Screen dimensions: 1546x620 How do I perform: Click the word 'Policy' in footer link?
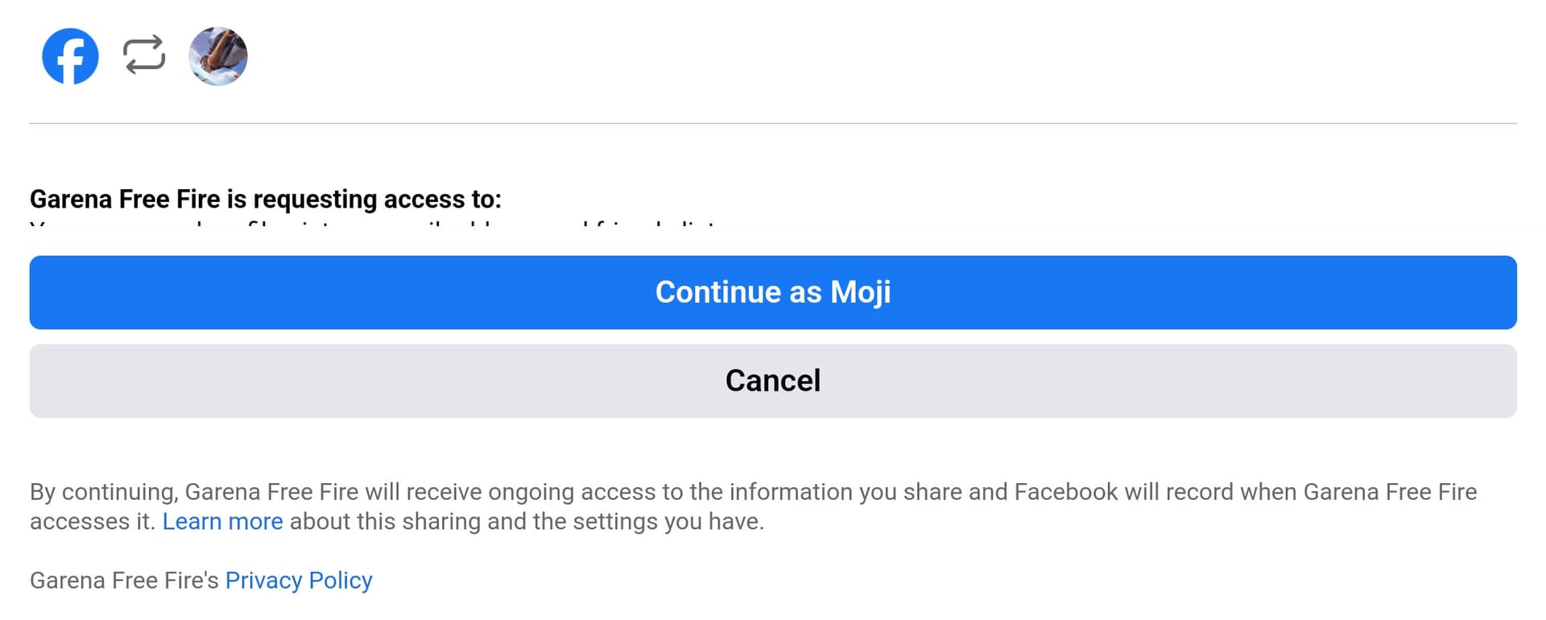pyautogui.click(x=341, y=581)
